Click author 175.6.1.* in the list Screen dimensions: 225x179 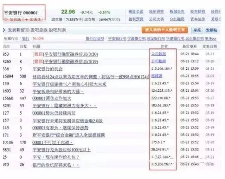[x=158, y=142]
